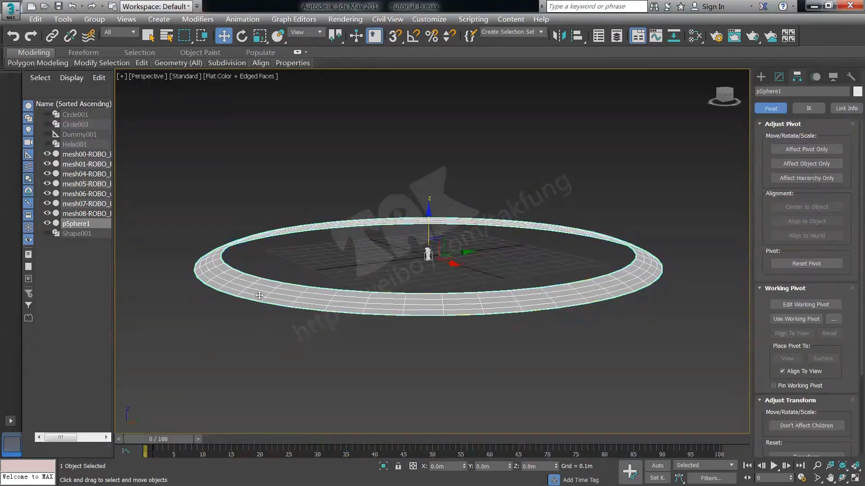
Task: Open the IK tab in Hierarchy
Action: click(x=809, y=108)
